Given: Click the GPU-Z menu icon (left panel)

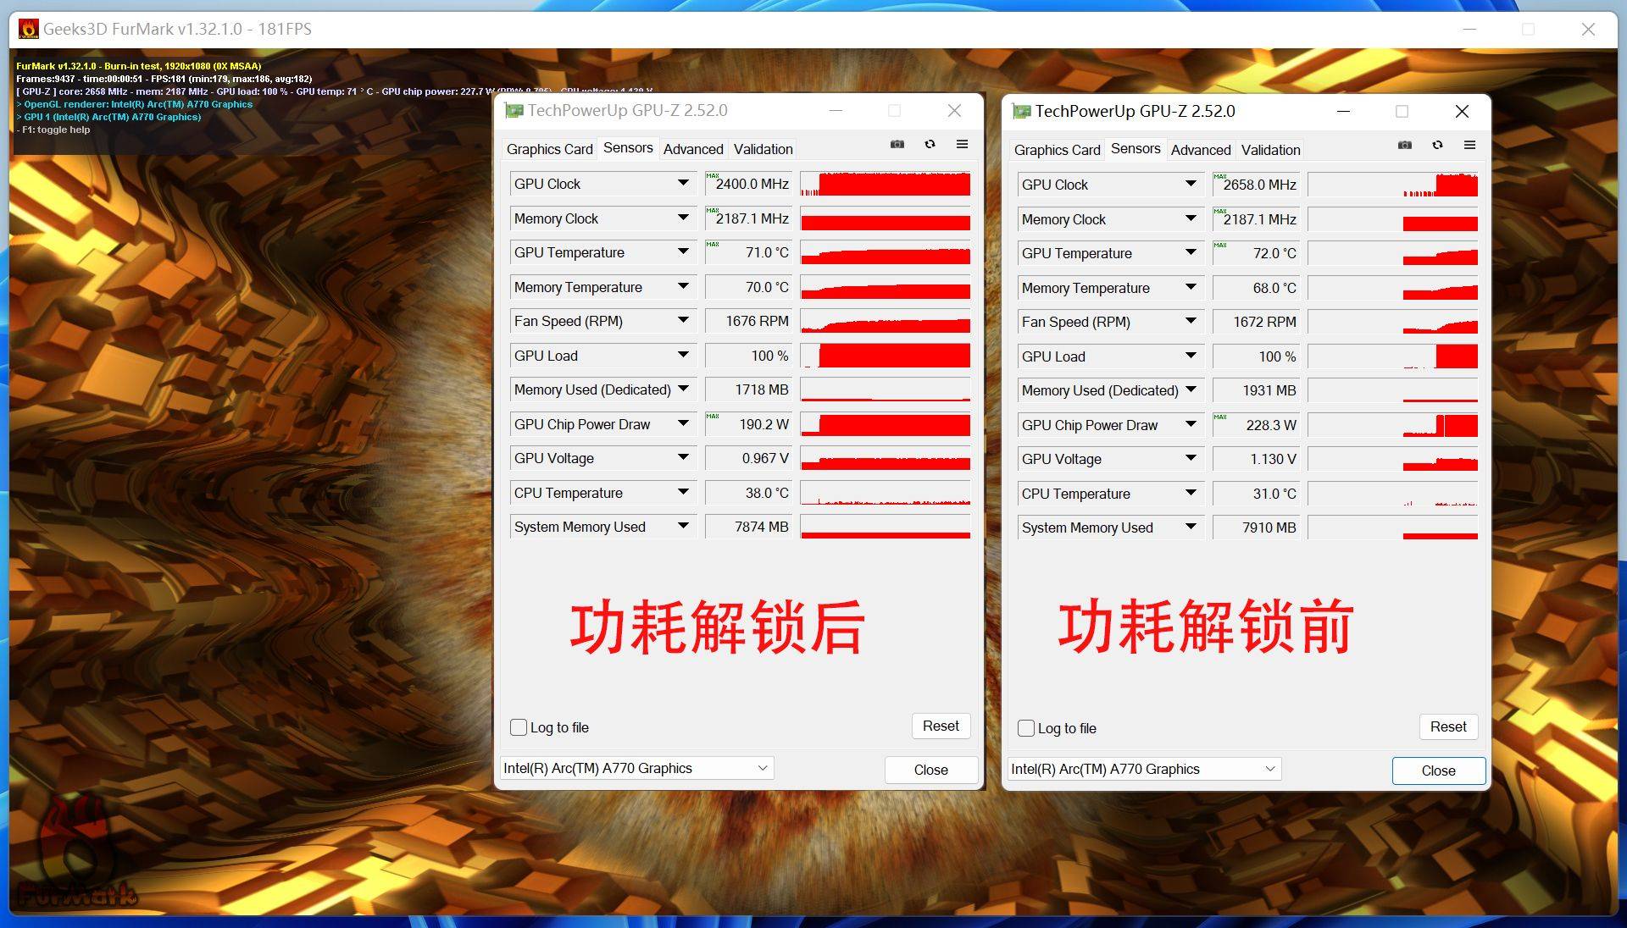Looking at the screenshot, I should click(962, 146).
